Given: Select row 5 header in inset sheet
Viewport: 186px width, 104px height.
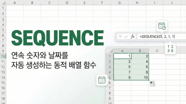Looking at the screenshot, I should (x=110, y=77).
